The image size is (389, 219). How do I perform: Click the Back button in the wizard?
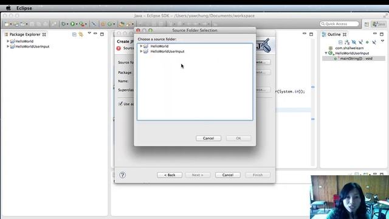(x=170, y=175)
